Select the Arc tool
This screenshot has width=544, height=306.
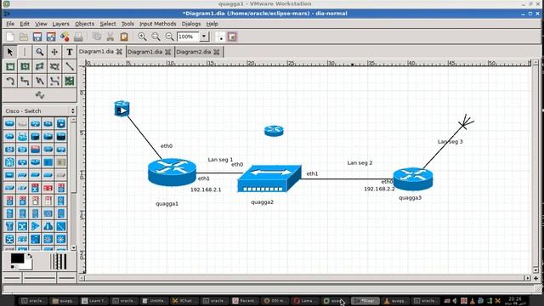(10, 82)
